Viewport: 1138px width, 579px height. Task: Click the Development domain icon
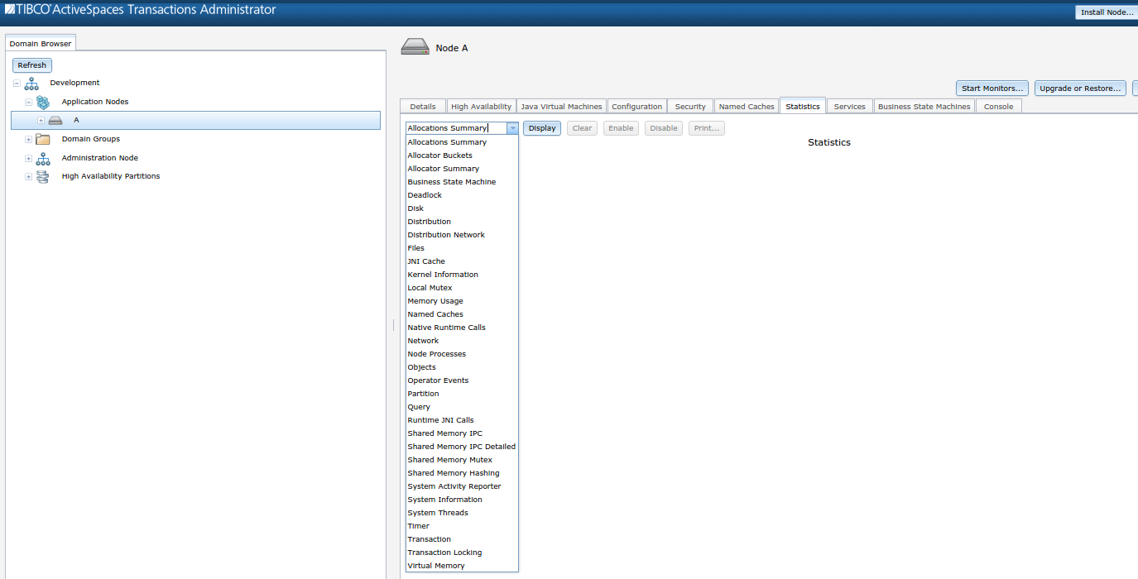click(31, 83)
